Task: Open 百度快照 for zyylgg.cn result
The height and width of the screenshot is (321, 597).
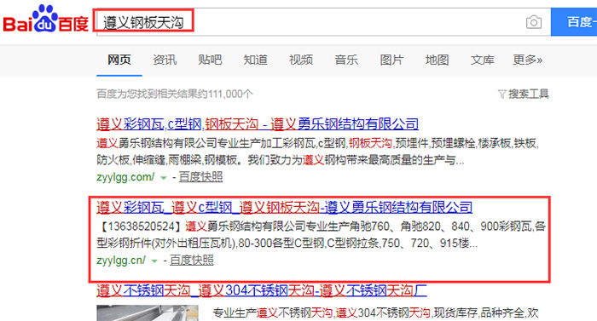Action: (192, 261)
